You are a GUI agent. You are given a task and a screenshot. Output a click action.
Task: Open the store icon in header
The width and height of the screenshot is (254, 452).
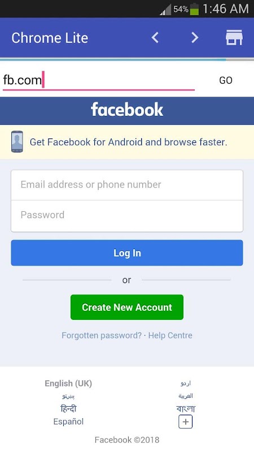234,37
